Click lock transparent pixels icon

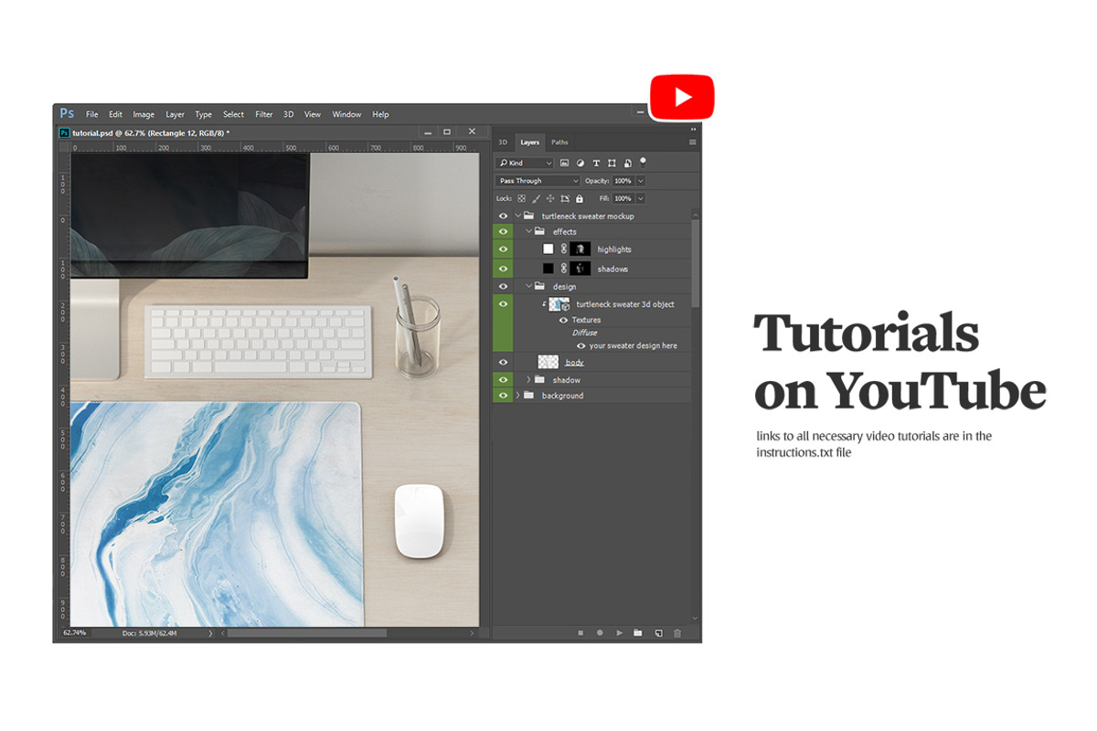[x=522, y=198]
